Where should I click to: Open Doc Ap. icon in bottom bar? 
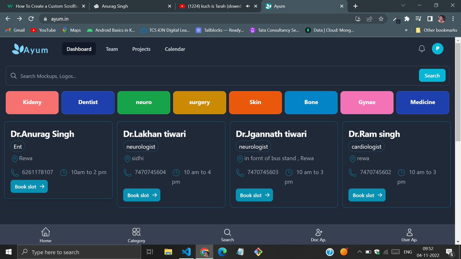tap(318, 232)
